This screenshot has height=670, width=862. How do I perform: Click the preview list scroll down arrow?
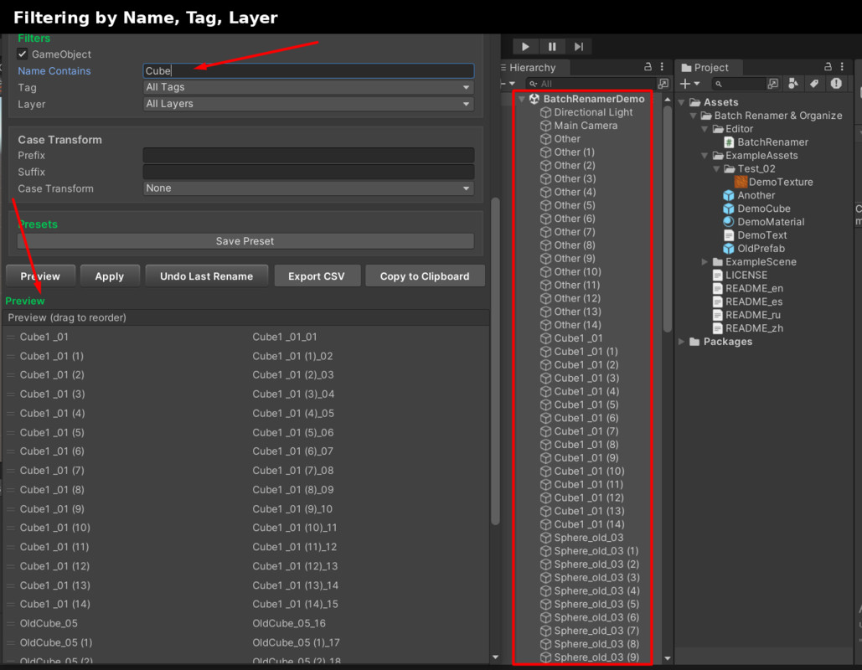495,657
